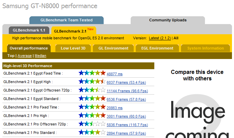Click the star rating for Pro High
Viewport: 234px width, 138px height.
click(92, 115)
